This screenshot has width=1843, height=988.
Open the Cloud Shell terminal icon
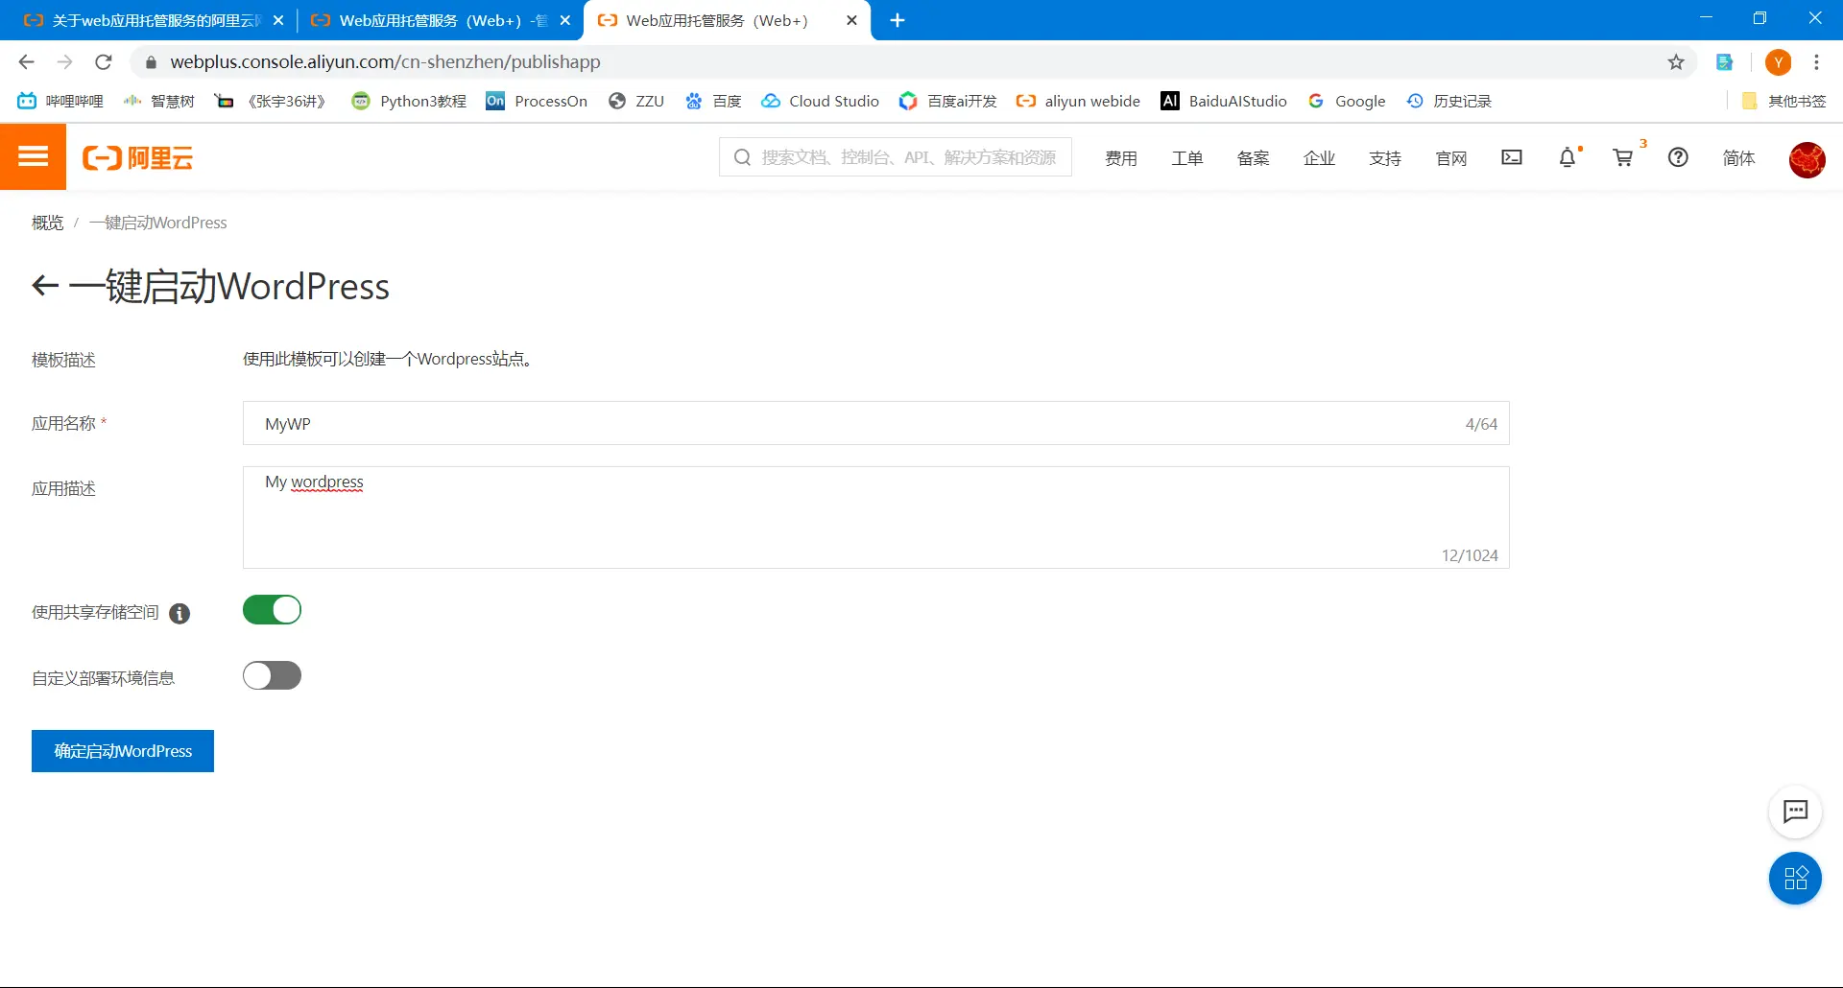click(x=1512, y=157)
